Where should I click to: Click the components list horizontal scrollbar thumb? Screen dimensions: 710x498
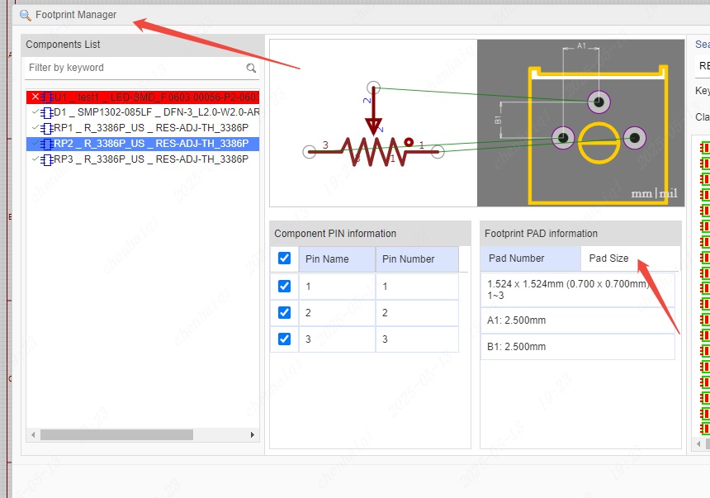(116, 434)
